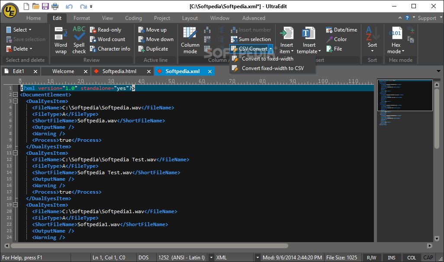
Task: Run Spell check
Action: pos(79,40)
